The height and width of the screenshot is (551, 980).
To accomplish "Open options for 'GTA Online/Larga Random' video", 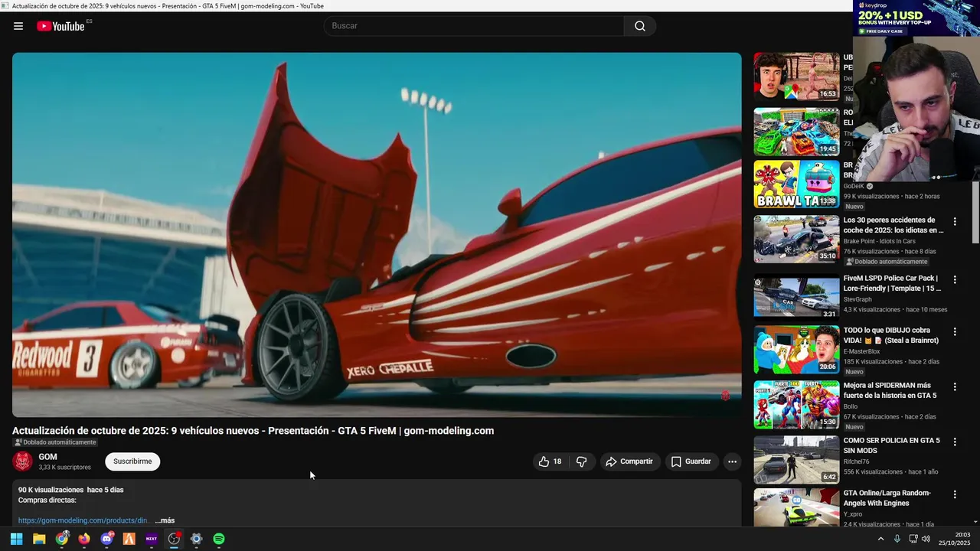I will click(955, 495).
